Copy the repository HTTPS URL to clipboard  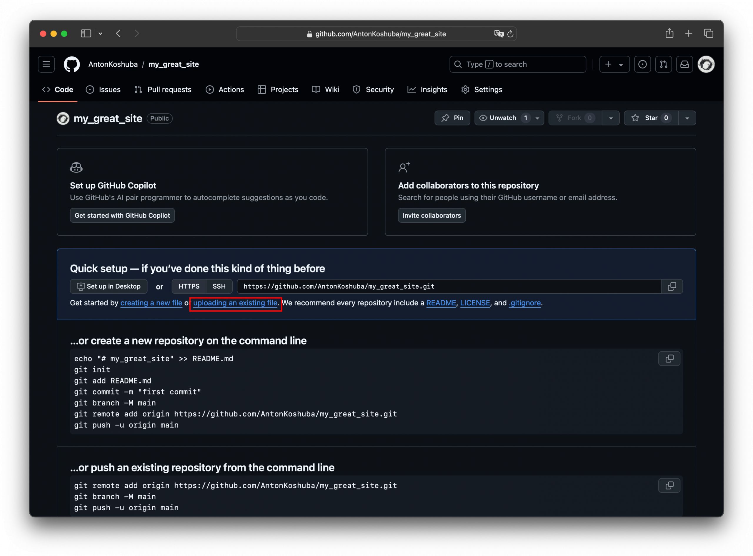(672, 286)
